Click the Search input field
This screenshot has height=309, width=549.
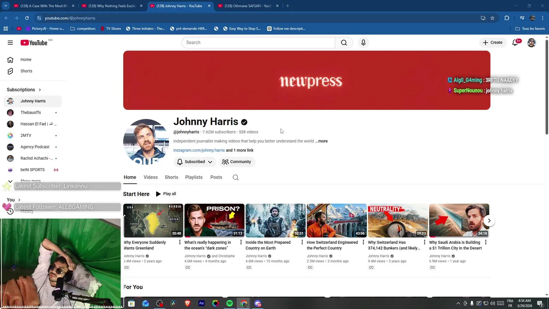(x=258, y=42)
